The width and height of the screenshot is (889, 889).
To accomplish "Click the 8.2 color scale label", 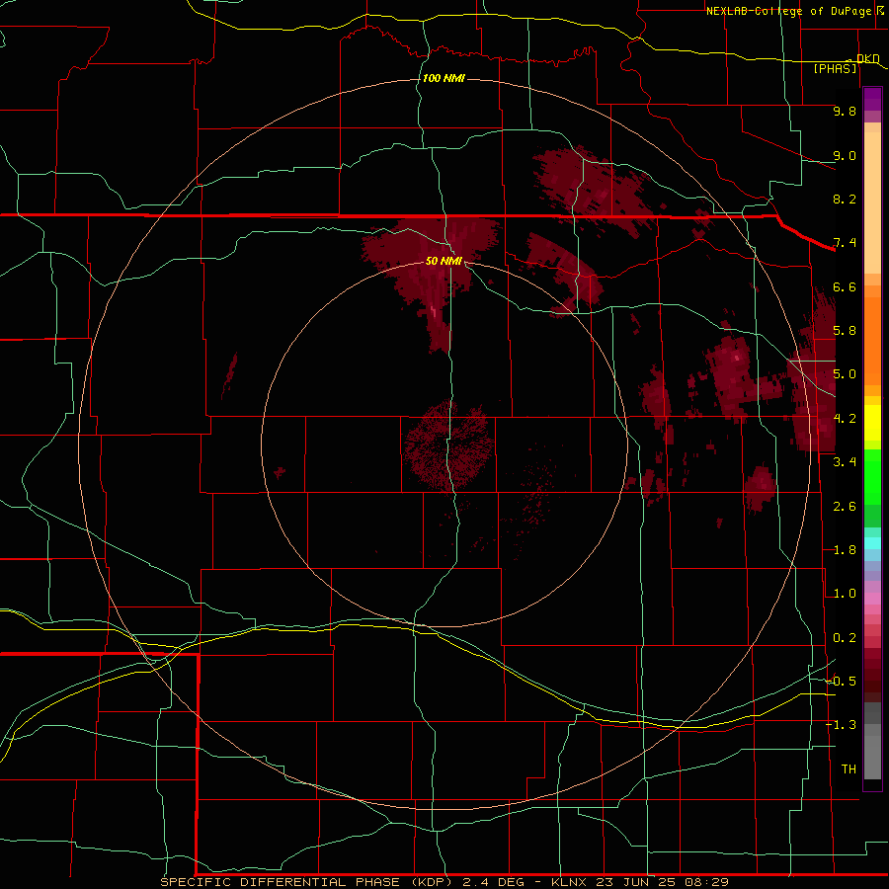I will [845, 199].
